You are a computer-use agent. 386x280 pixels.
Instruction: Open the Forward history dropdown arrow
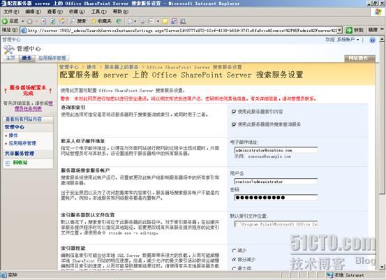click(36, 22)
